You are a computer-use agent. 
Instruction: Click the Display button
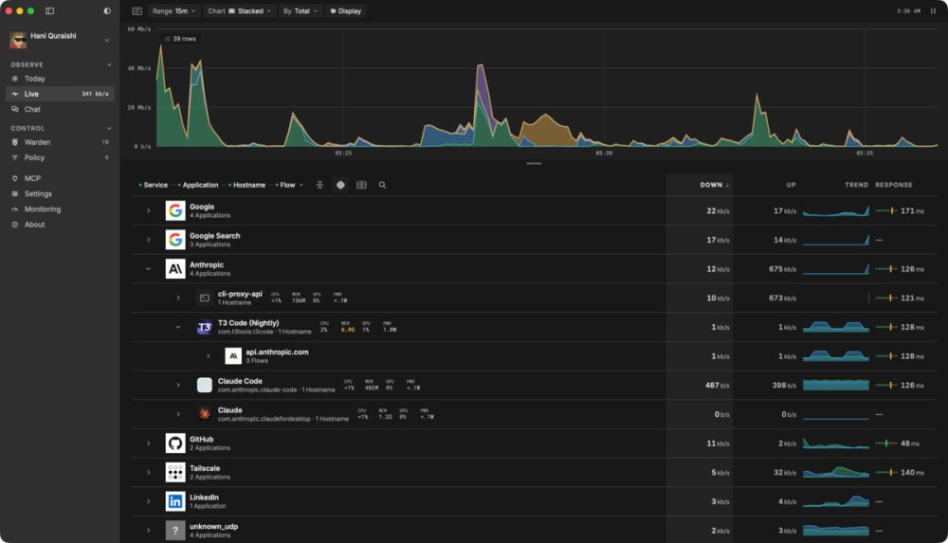pyautogui.click(x=346, y=10)
